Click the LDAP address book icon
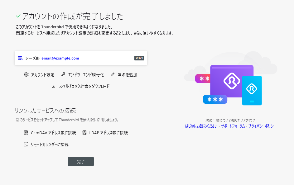The width and height of the screenshot is (294, 185). 84,133
